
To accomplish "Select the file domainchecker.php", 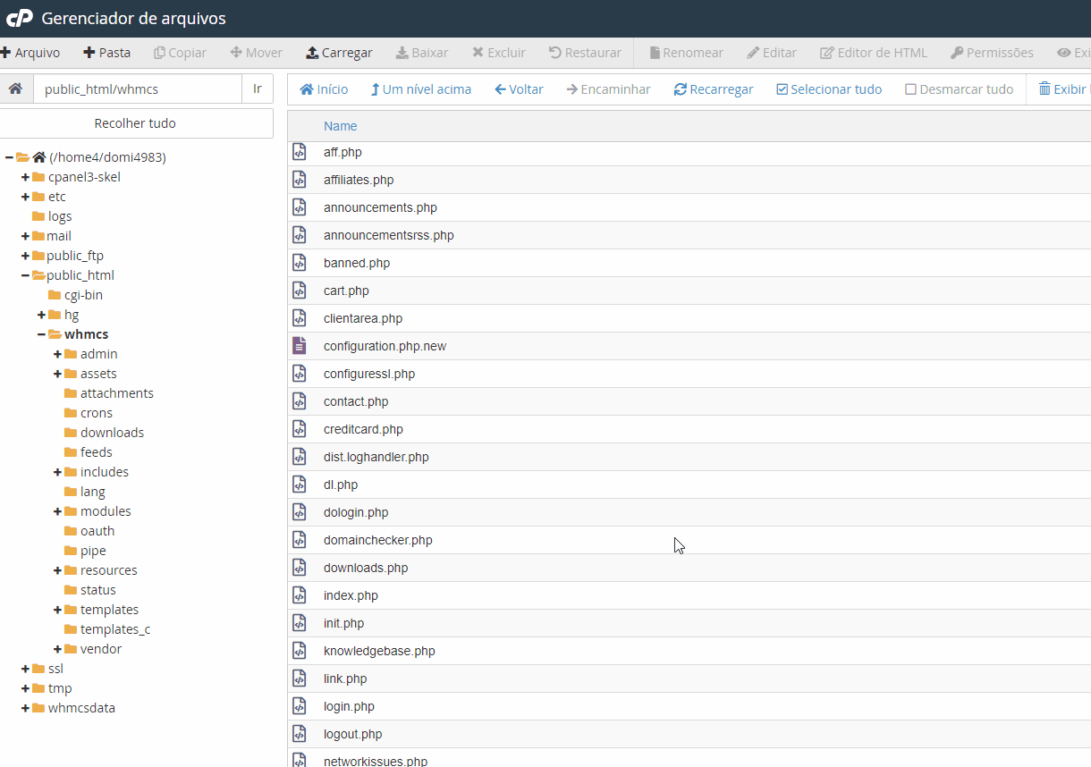I will [378, 540].
